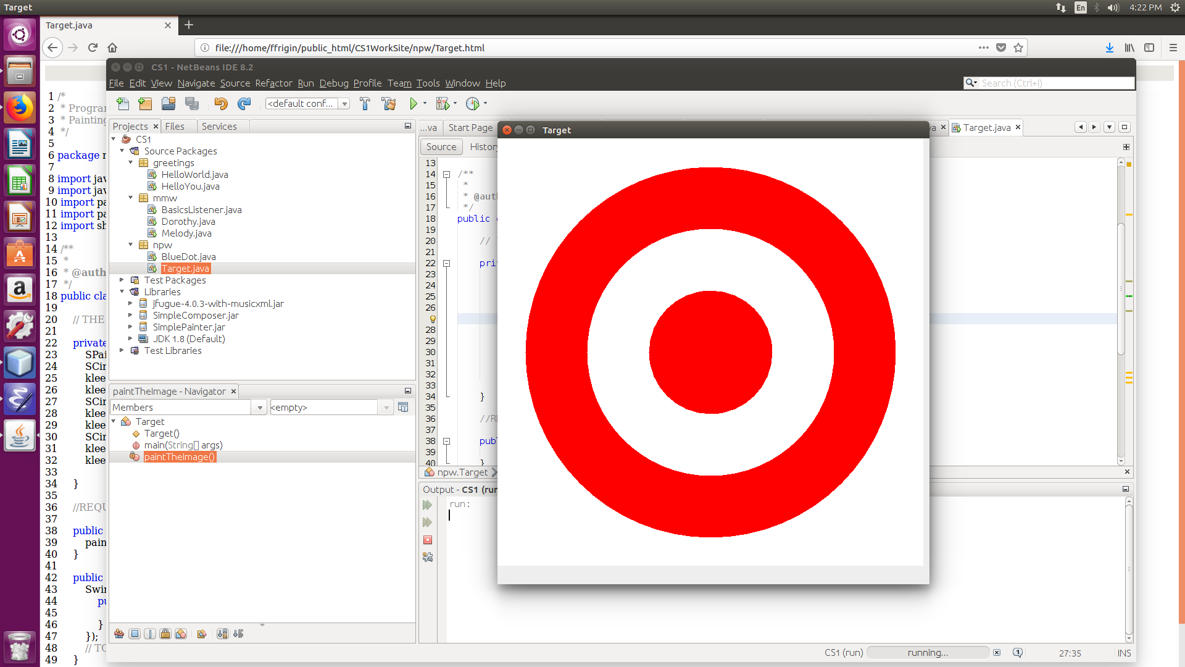The width and height of the screenshot is (1185, 667).
Task: Open the notifications icon in the status bar
Action: pos(1018,653)
